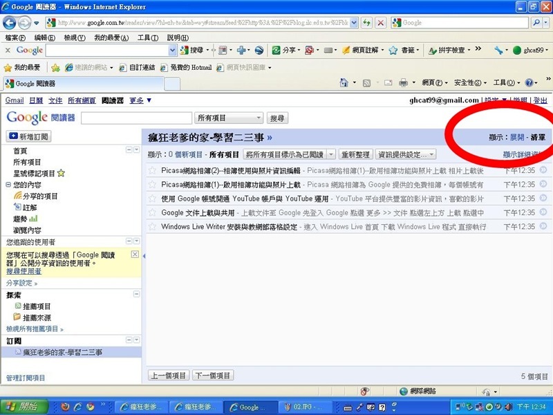Click the 重新整理 button
The height and width of the screenshot is (415, 553).
355,154
